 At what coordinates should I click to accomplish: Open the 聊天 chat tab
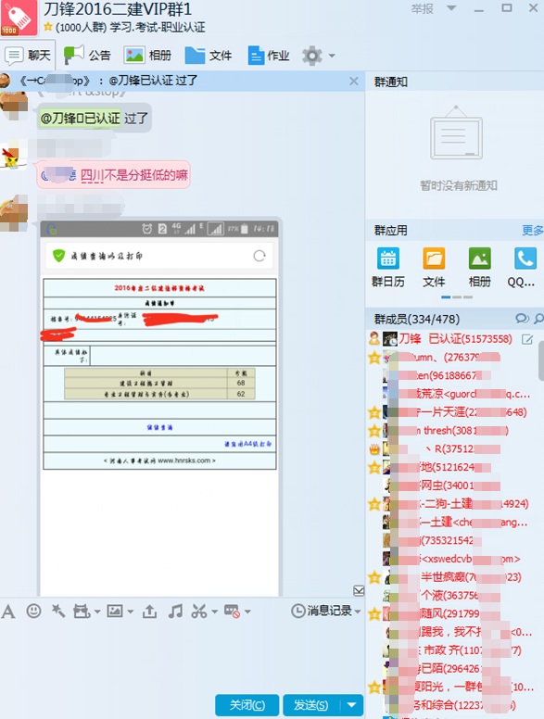pyautogui.click(x=28, y=56)
